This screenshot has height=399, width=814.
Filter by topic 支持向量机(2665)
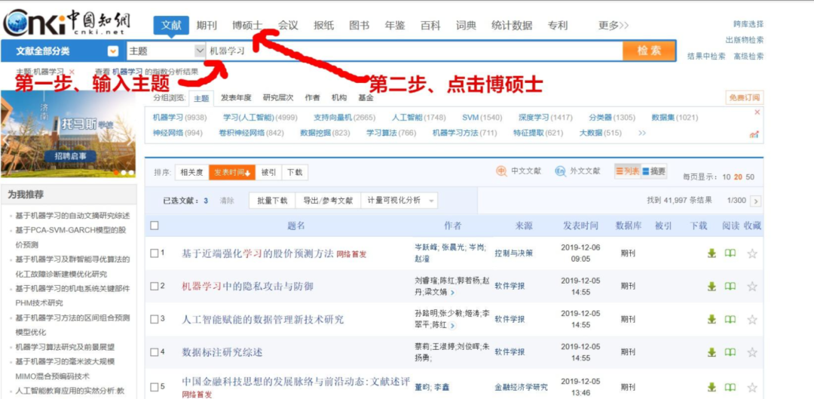(344, 118)
